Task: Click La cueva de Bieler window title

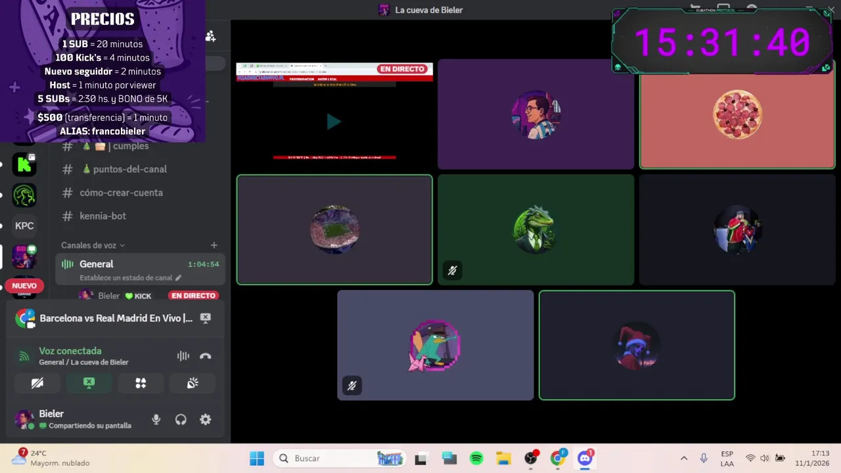Action: point(429,10)
